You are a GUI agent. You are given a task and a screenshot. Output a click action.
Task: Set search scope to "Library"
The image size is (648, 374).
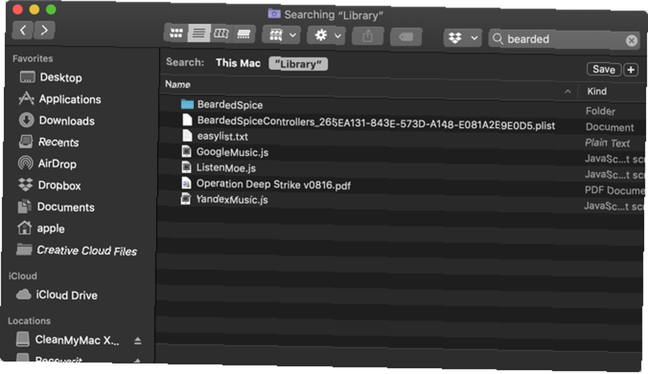(x=298, y=64)
